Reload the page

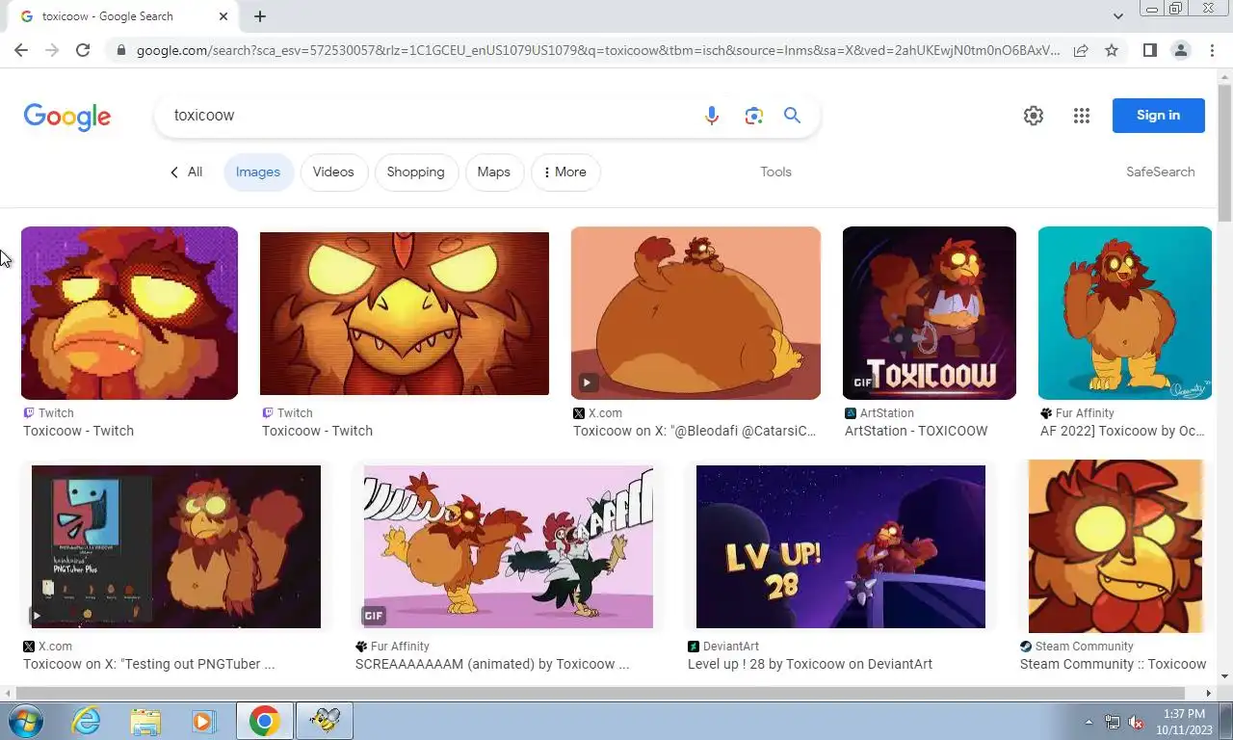coord(83,50)
